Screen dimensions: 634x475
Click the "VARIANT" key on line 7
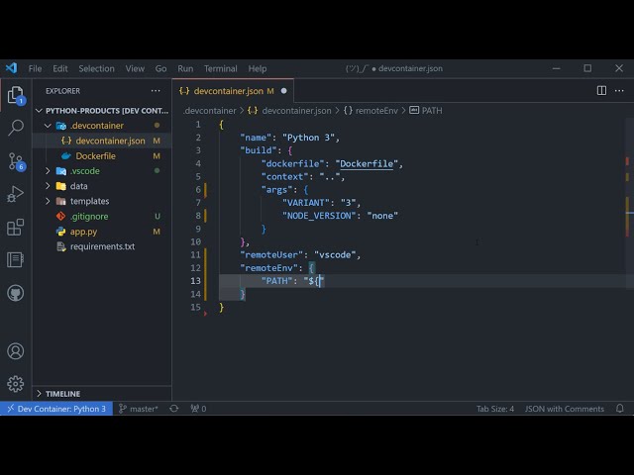[x=306, y=203]
